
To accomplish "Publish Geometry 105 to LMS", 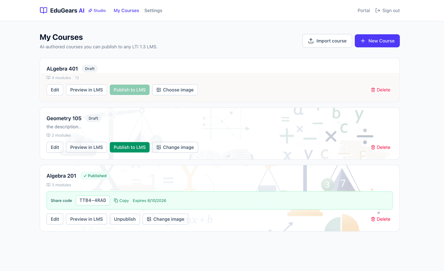I will click(x=130, y=147).
